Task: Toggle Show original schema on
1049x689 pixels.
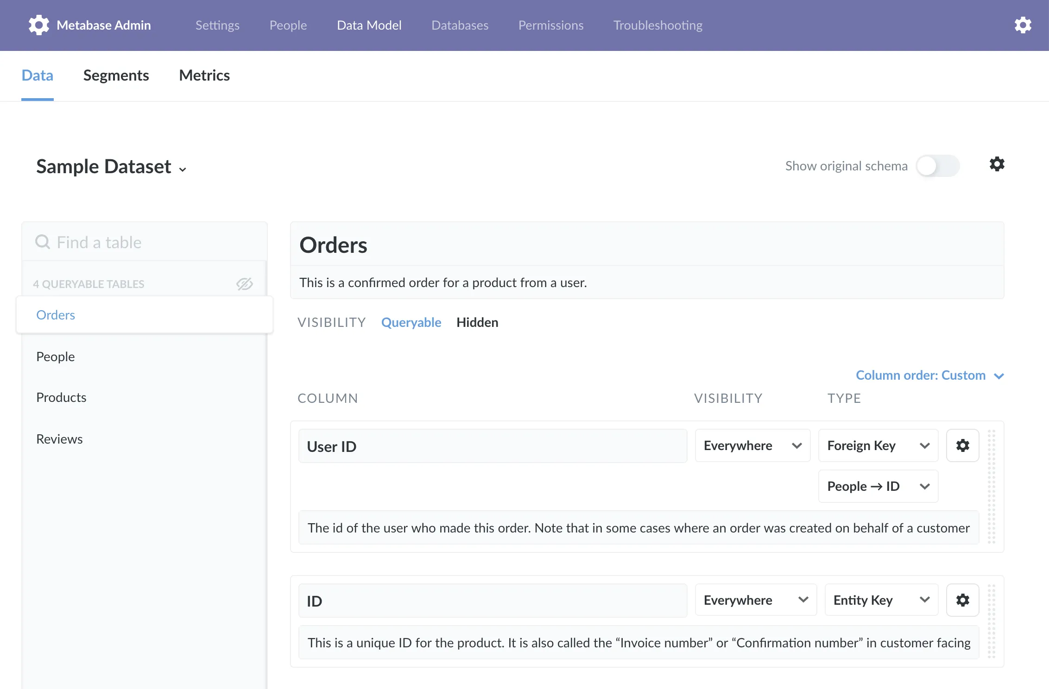Action: tap(937, 166)
